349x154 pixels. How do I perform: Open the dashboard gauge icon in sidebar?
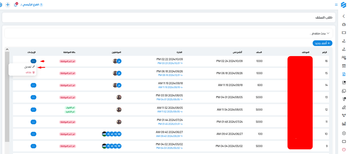point(344,25)
